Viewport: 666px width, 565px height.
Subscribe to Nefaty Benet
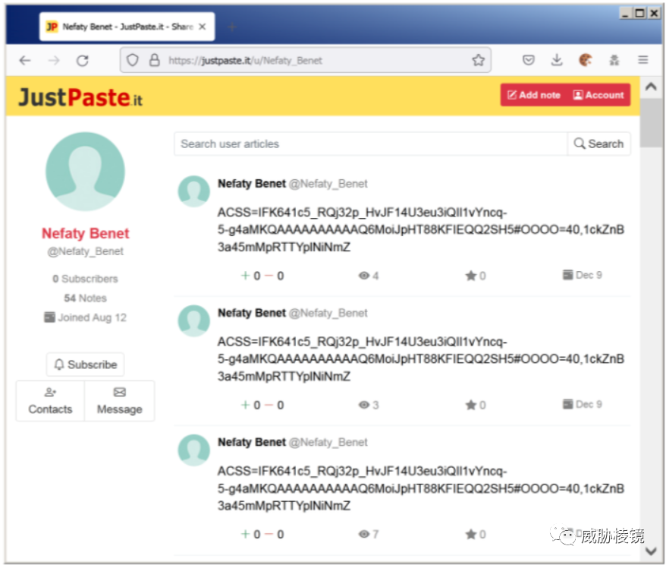(86, 365)
